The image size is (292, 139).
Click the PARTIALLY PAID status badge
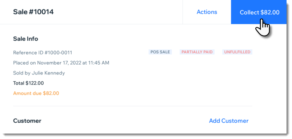coord(197,52)
